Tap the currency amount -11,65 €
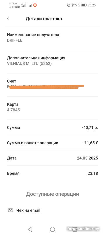The height and width of the screenshot is (235, 105). point(90,143)
